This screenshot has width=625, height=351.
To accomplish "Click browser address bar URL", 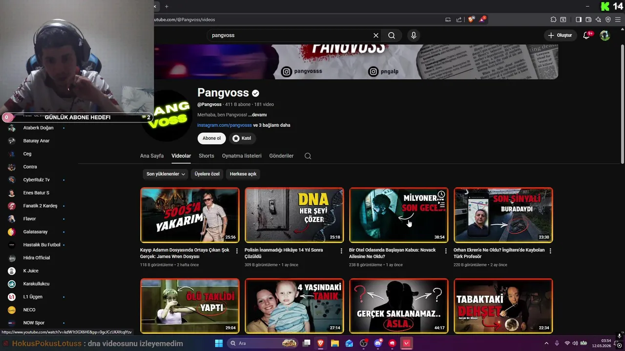I will [x=185, y=19].
